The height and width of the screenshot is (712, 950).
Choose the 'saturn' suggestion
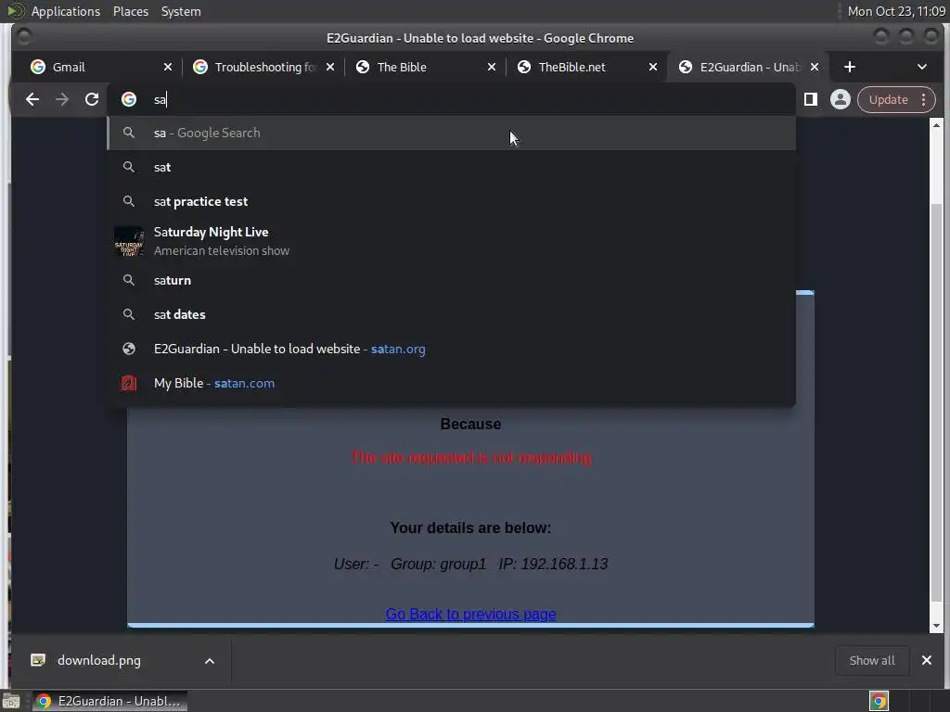452,280
